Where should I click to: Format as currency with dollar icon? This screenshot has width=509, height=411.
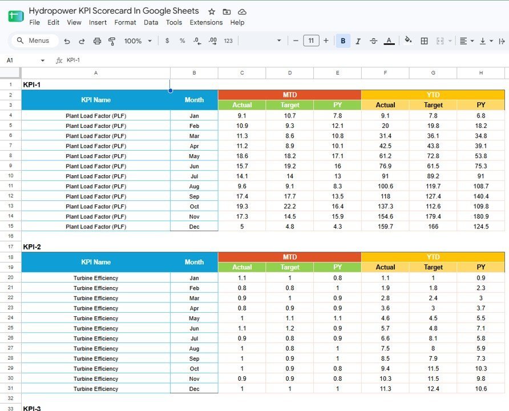click(167, 41)
